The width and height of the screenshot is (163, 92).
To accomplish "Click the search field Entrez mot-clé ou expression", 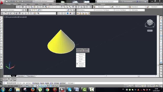I will 107,2.
